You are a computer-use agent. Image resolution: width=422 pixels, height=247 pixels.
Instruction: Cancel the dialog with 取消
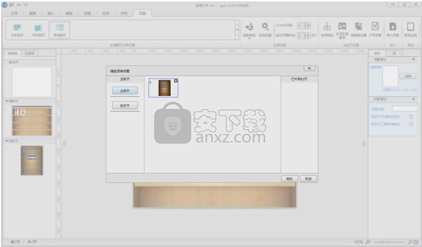coord(308,179)
